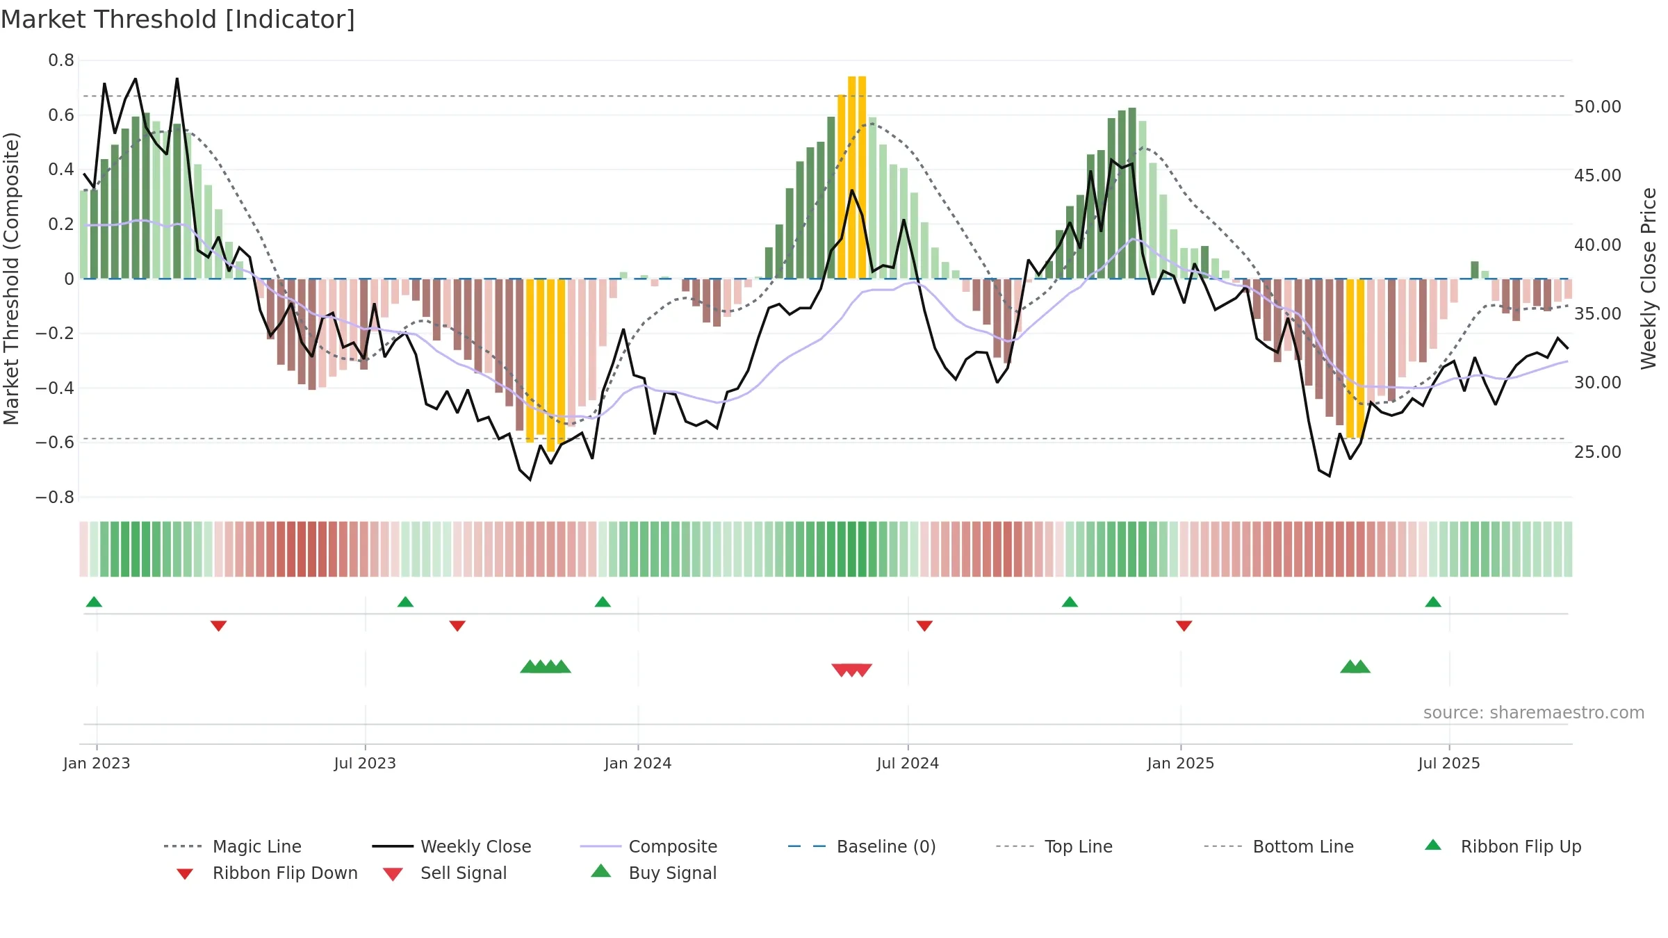
Task: Click the Jul 2023 x-axis label
Action: pyautogui.click(x=365, y=763)
